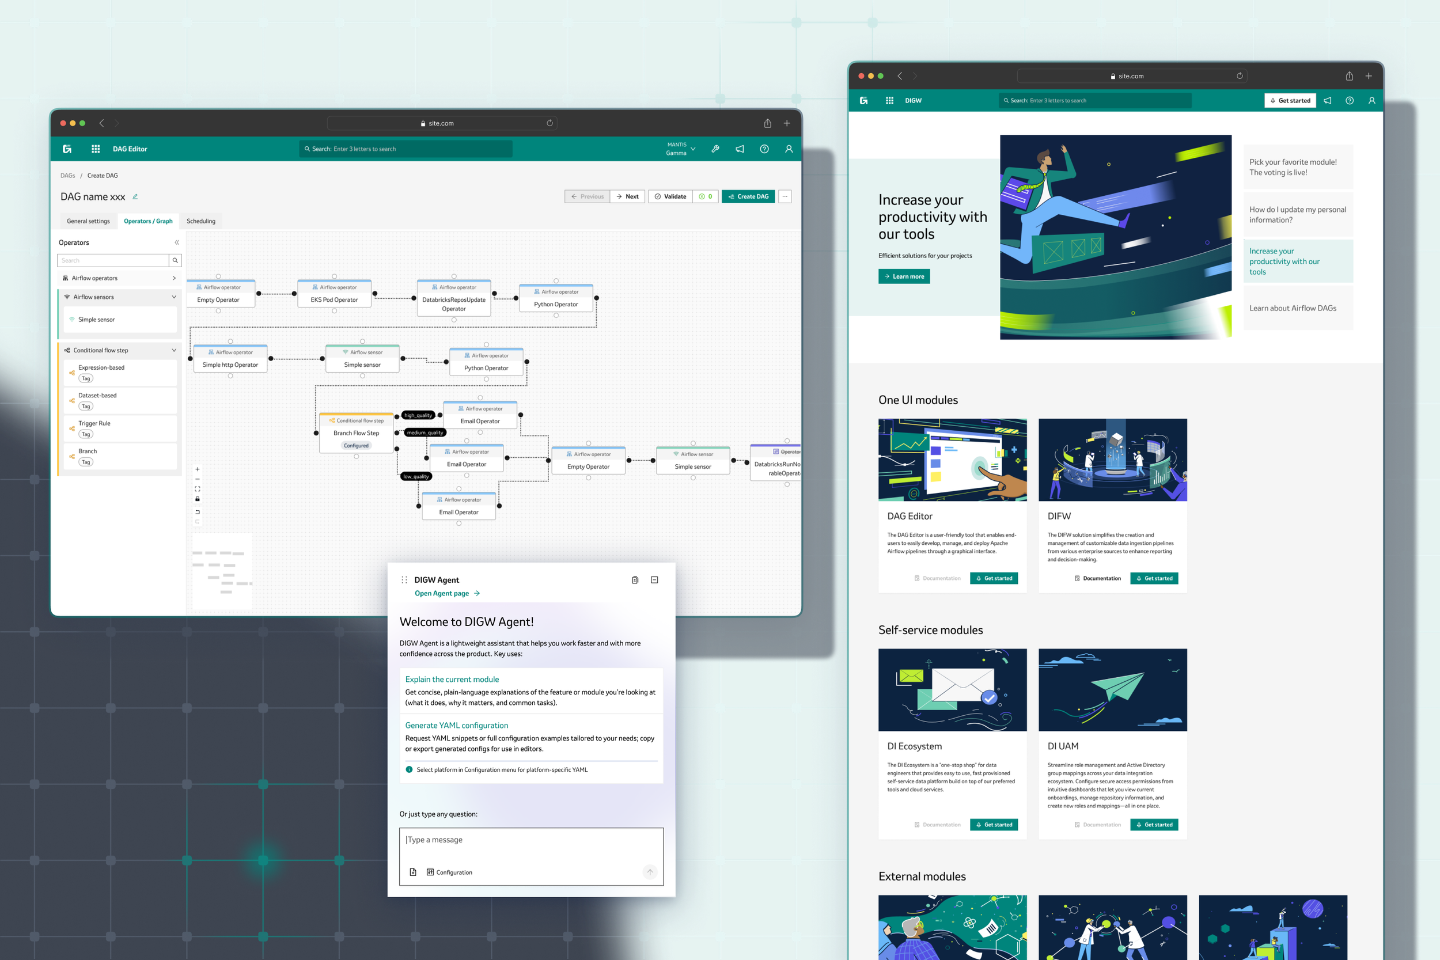1440x960 pixels.
Task: Open the wrench tools icon in DAG Editor header
Action: point(714,149)
